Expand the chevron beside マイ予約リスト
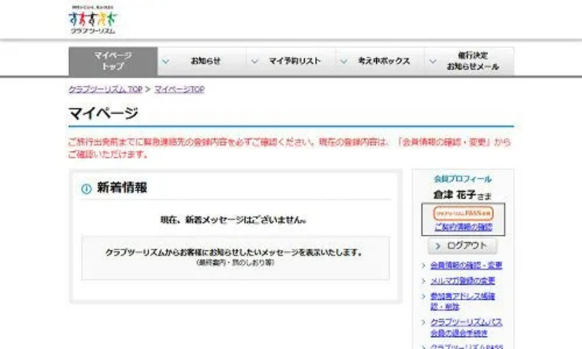 (x=255, y=61)
